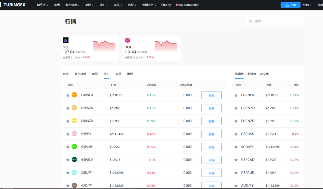Viewport: 323px width, 189px height.
Task: Click the orange EURNOK pair icon
Action: pyautogui.click(x=74, y=95)
